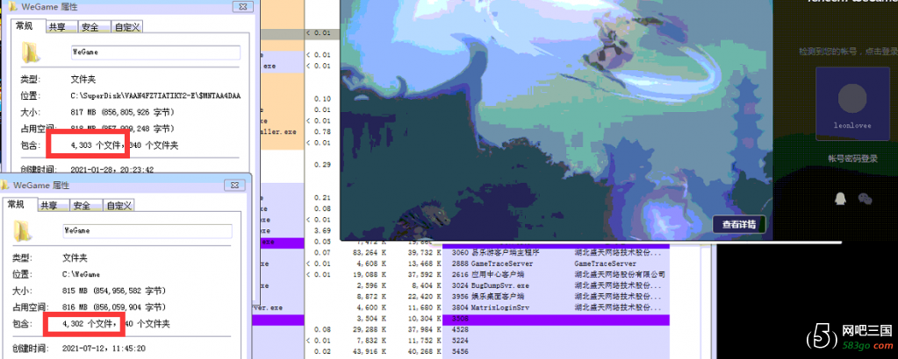Click the WeGame promotional banner image
This screenshot has height=359, width=898.
[557, 120]
